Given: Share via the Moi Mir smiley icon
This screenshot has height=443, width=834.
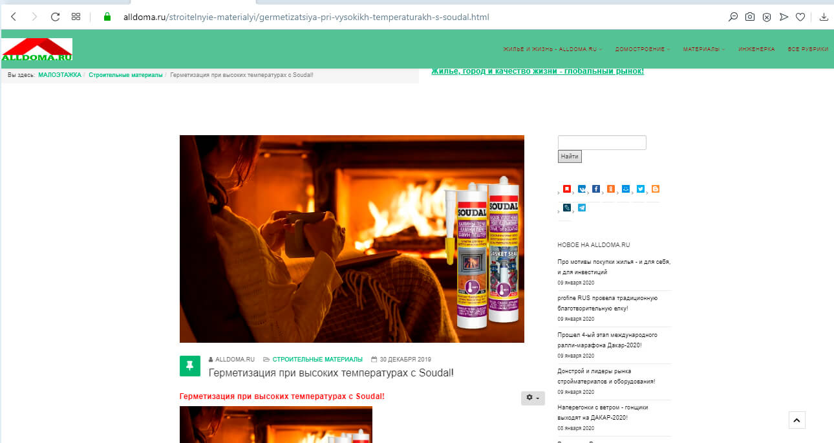Looking at the screenshot, I should coord(626,189).
